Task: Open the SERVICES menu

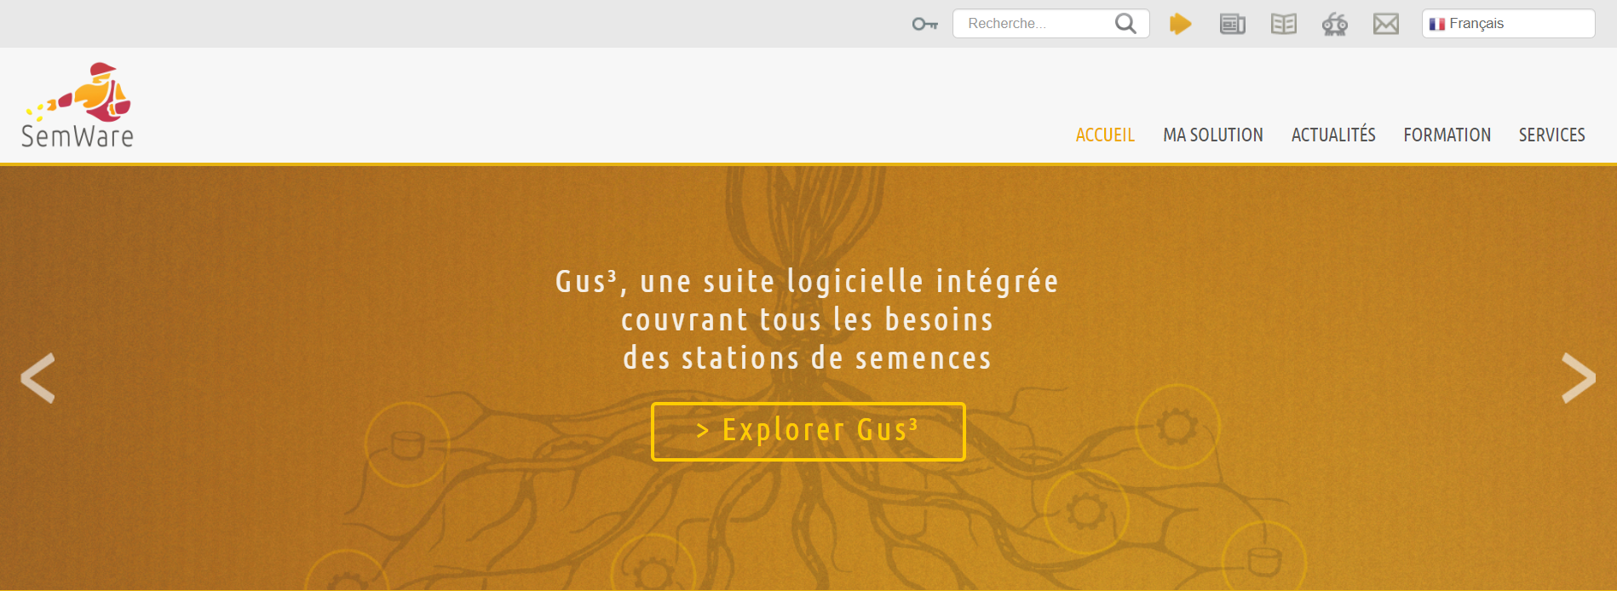Action: click(x=1551, y=135)
